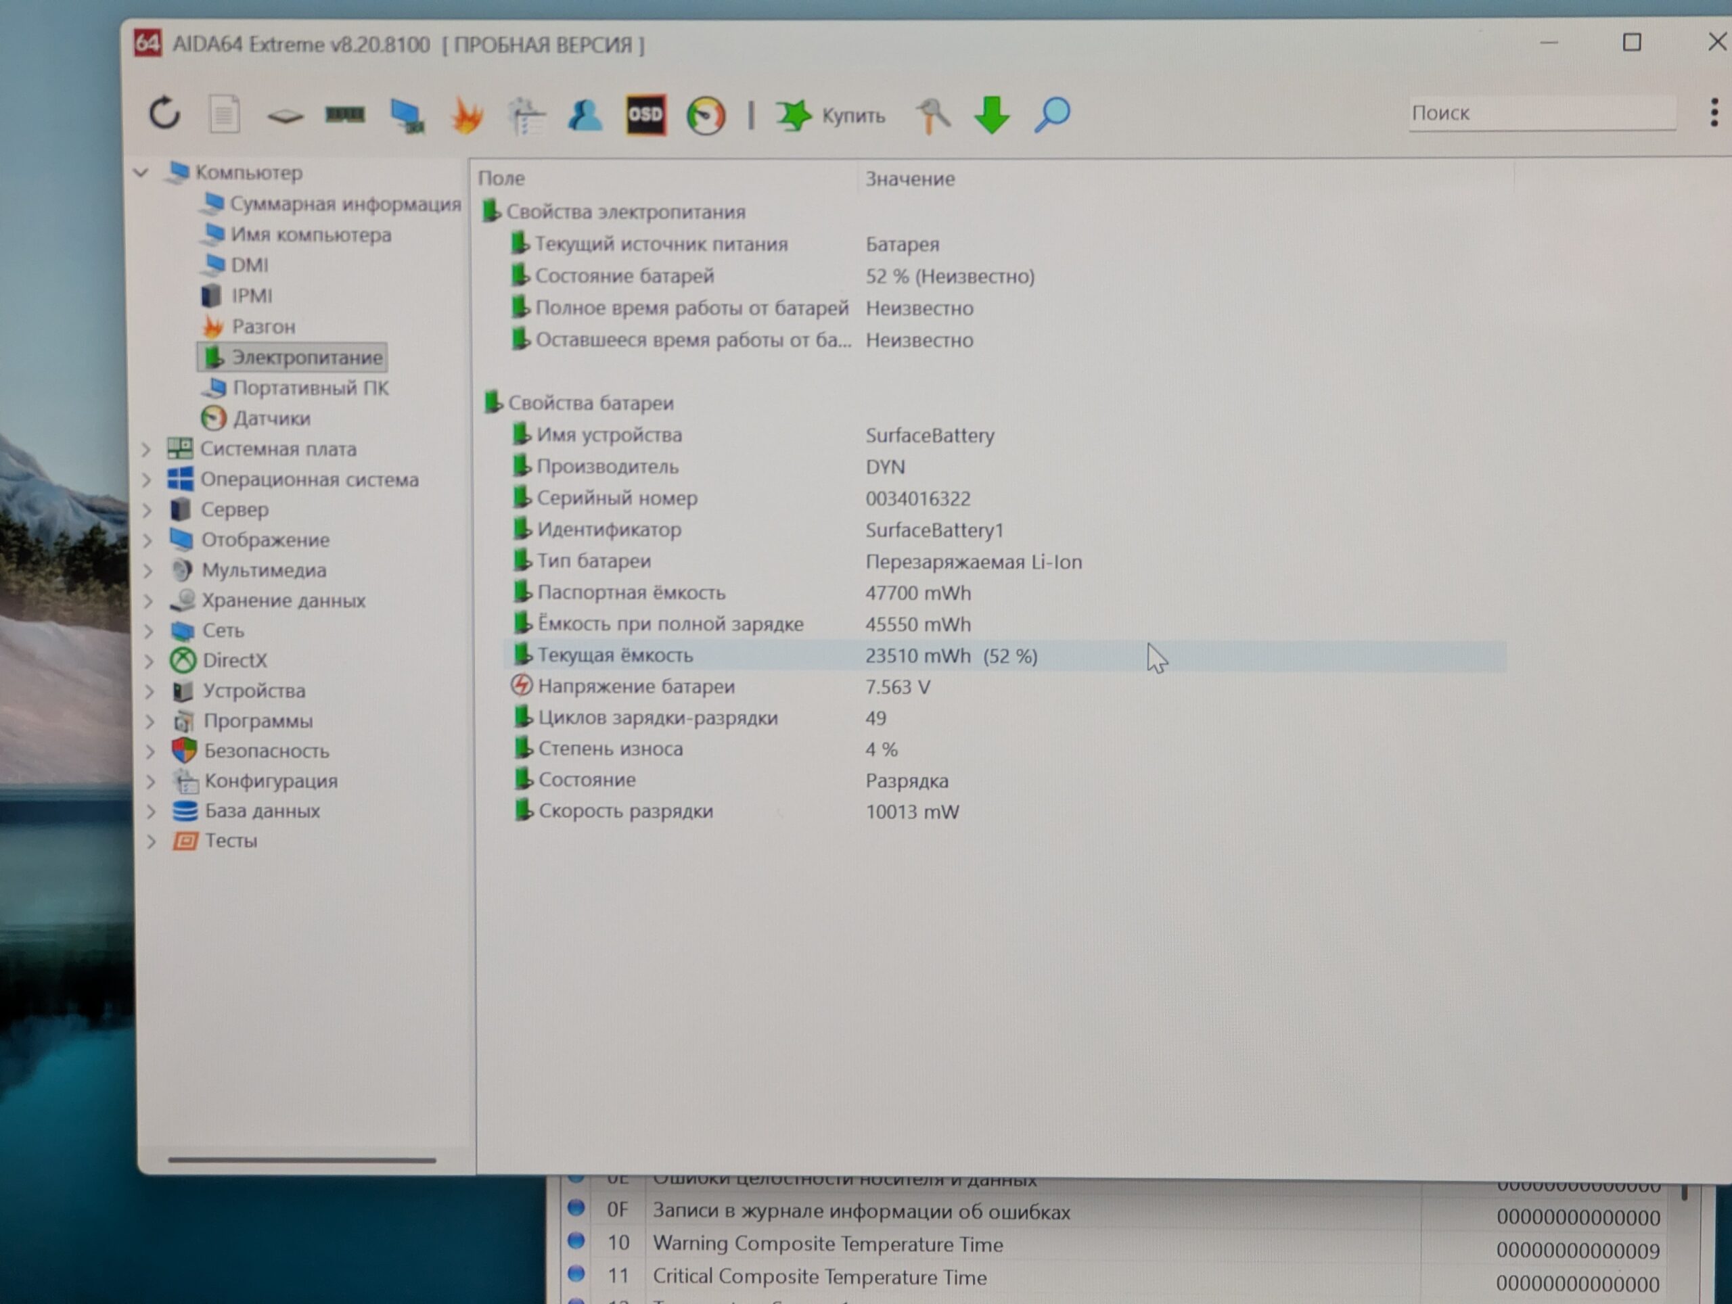This screenshot has height=1304, width=1732.
Task: Click the Программы tree label
Action: click(258, 720)
